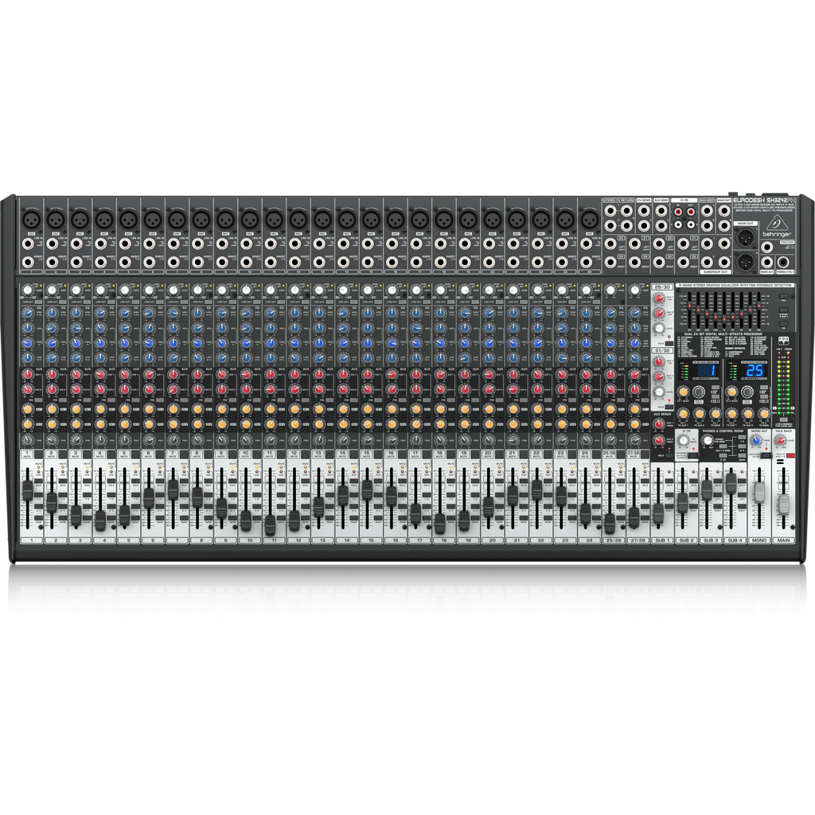
Task: Click channel 1 fader handle
Action: 27,489
